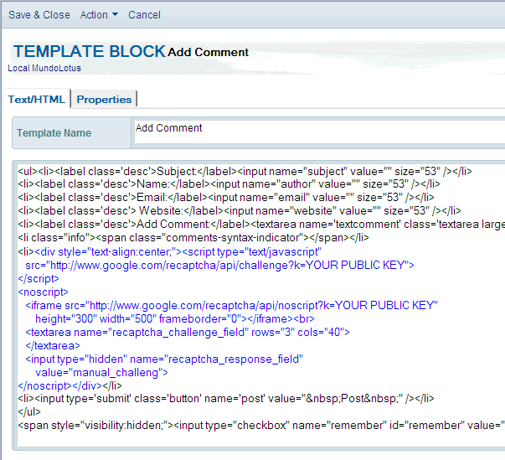
Task: Click the Local MundoLotus text
Action: point(44,69)
